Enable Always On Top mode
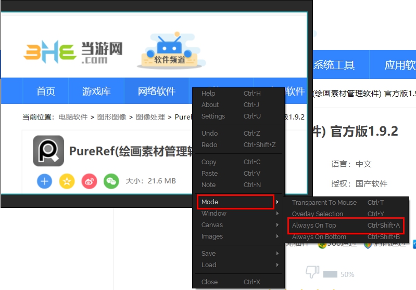This screenshot has width=416, height=290. pos(346,226)
